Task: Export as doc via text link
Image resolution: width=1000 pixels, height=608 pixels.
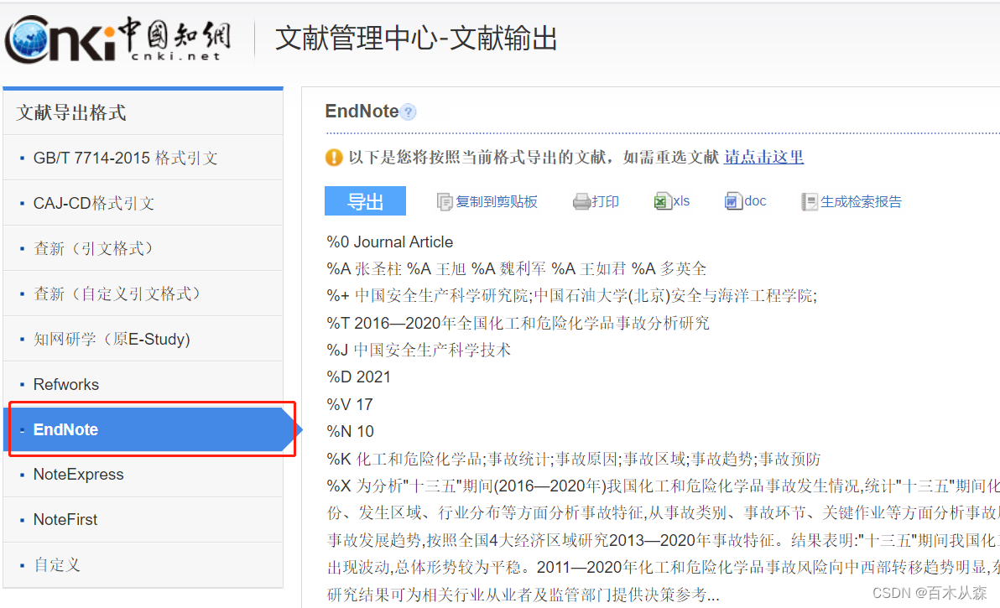Action: pyautogui.click(x=755, y=201)
